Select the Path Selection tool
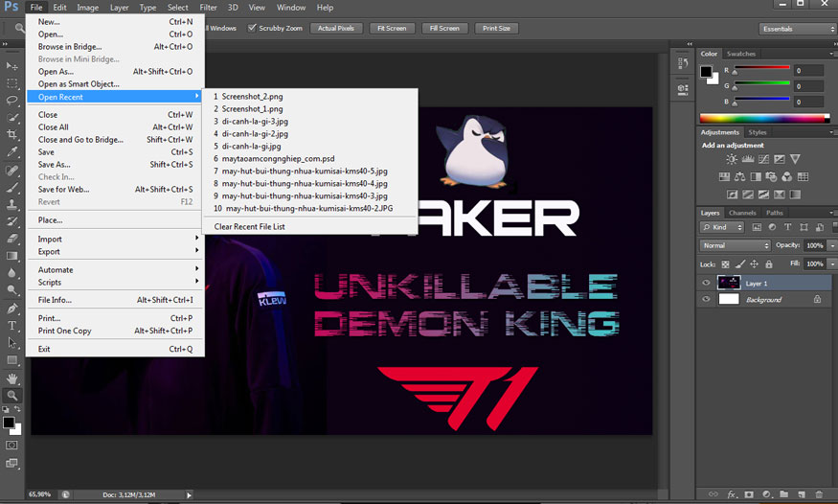838x504 pixels. [11, 343]
